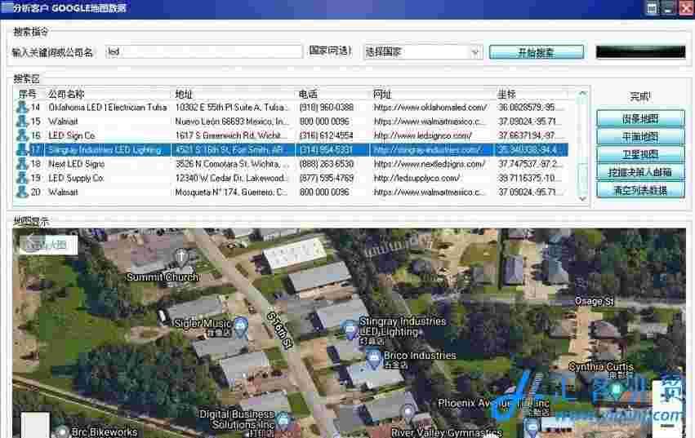Click the nextledsigns.com website cell
The image size is (695, 438).
click(x=430, y=164)
